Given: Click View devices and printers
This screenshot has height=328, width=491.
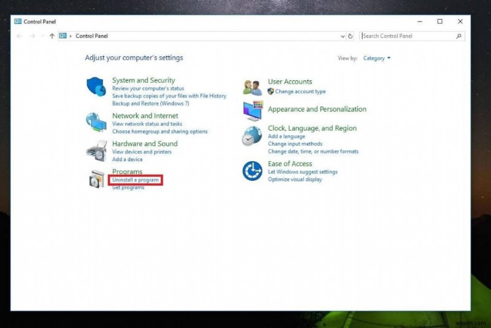Looking at the screenshot, I should point(142,151).
